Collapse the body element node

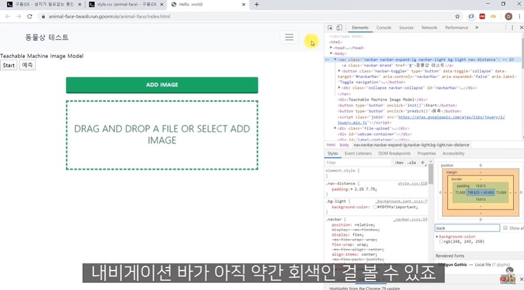point(331,53)
